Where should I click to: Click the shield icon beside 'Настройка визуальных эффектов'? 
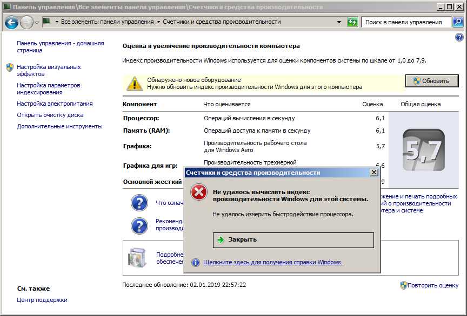[x=10, y=67]
